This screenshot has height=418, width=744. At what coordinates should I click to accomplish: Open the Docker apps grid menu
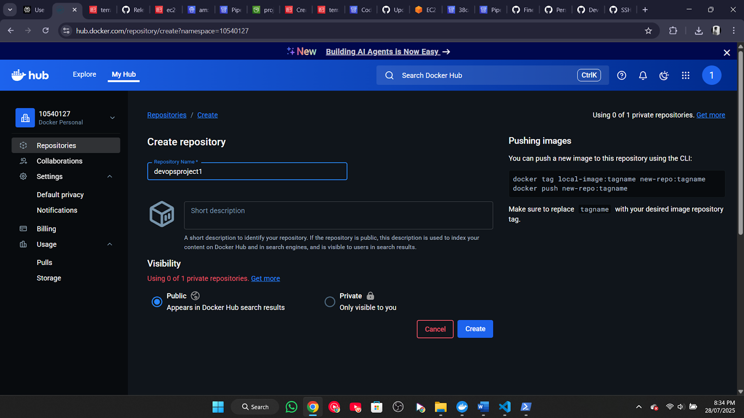685,75
